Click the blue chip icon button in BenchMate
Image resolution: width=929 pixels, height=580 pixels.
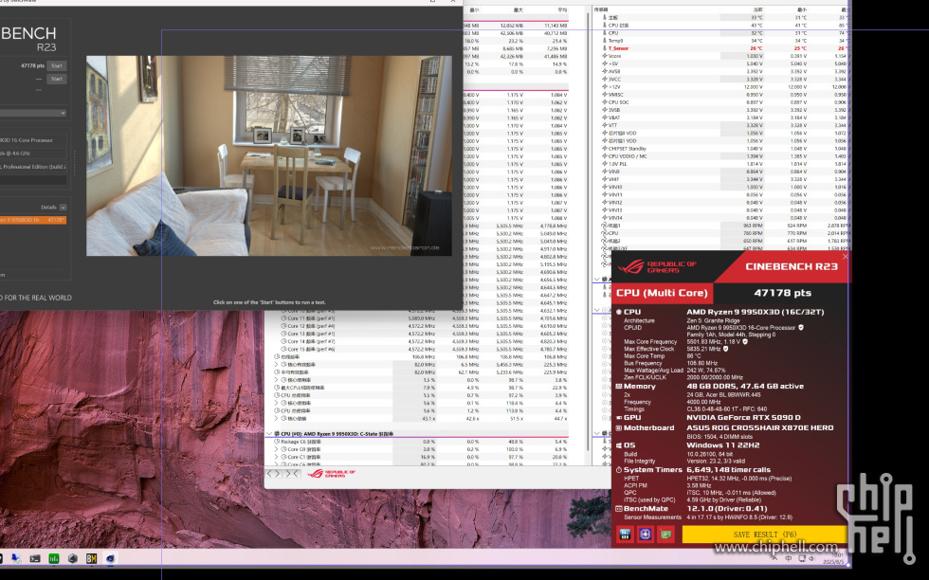(625, 535)
